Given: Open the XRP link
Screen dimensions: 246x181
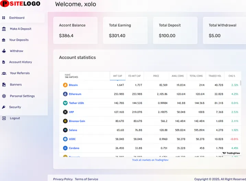Looking at the screenshot, I should 71,112.
